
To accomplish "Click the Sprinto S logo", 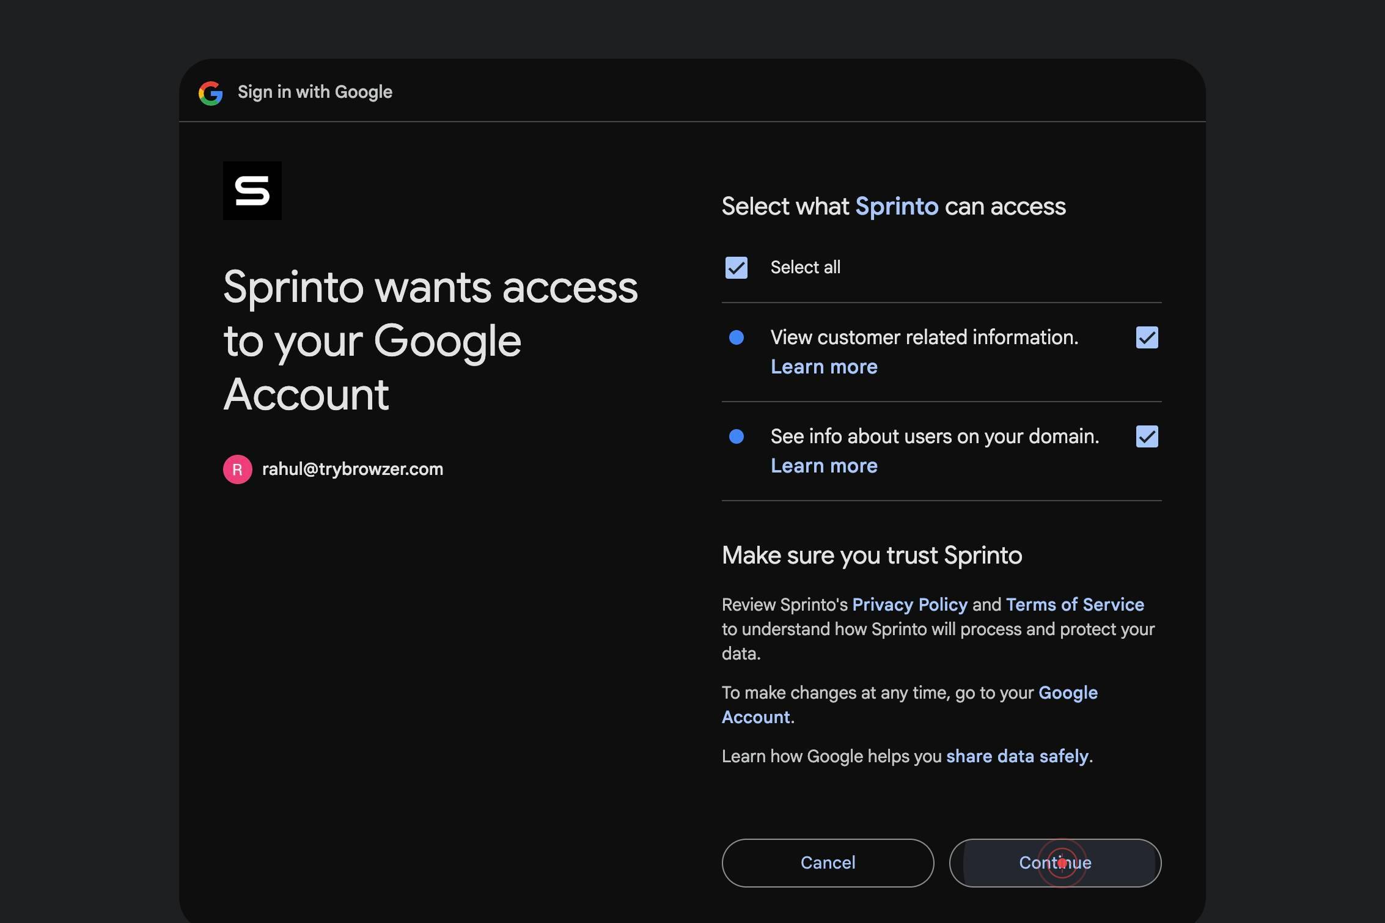I will tap(252, 191).
